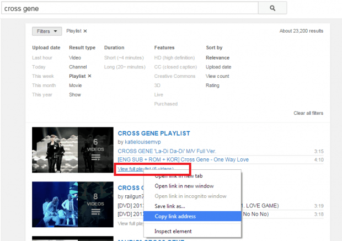The image size is (342, 241).
Task: Deselect Playlist under Result type
Action: [89, 76]
